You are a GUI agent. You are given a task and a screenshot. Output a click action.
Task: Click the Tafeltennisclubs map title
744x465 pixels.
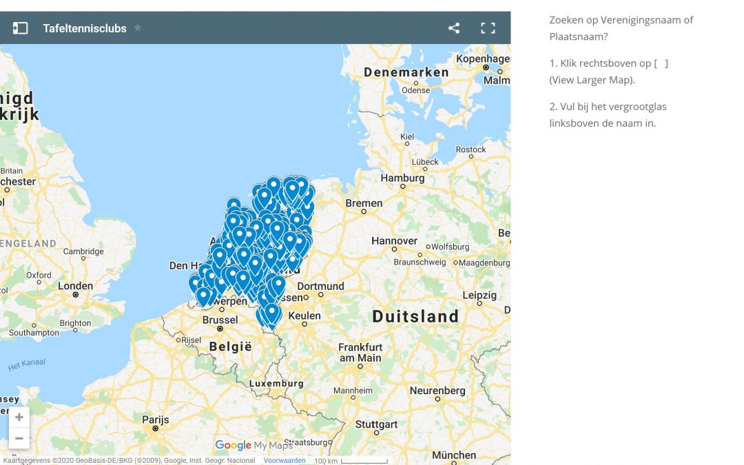point(85,28)
